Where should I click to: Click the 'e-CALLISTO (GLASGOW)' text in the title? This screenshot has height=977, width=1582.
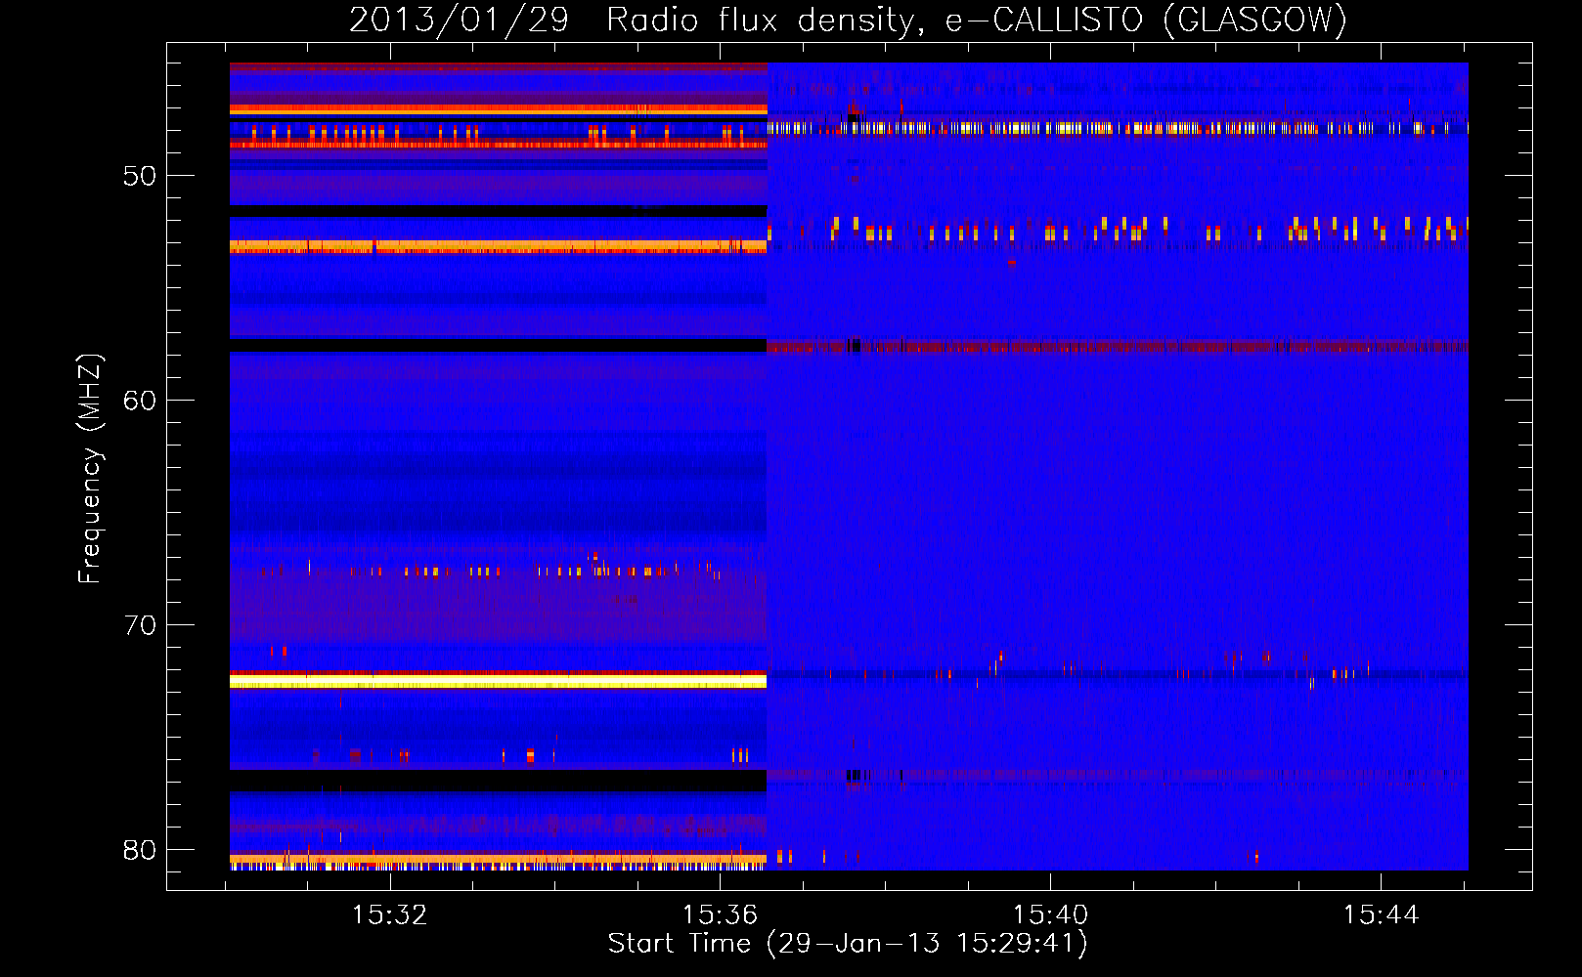point(1147,20)
